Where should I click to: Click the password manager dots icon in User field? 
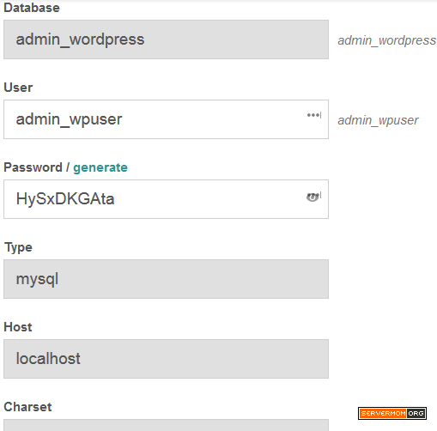(x=314, y=115)
